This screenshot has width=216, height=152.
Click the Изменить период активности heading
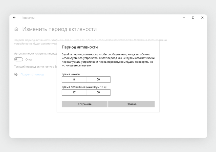(x=59, y=29)
